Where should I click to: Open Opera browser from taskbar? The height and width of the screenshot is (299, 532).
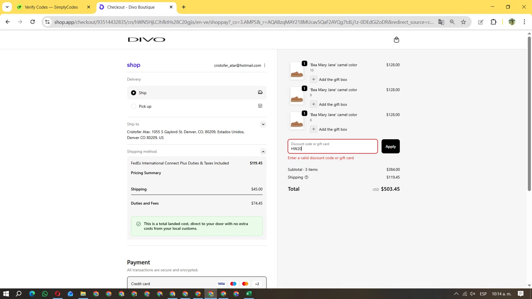pyautogui.click(x=57, y=294)
